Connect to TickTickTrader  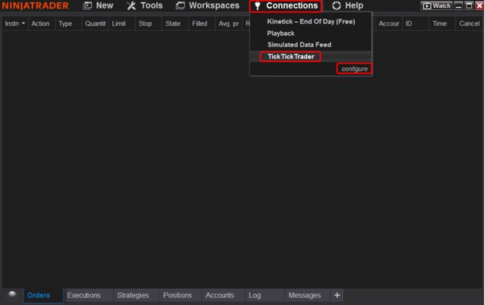290,57
